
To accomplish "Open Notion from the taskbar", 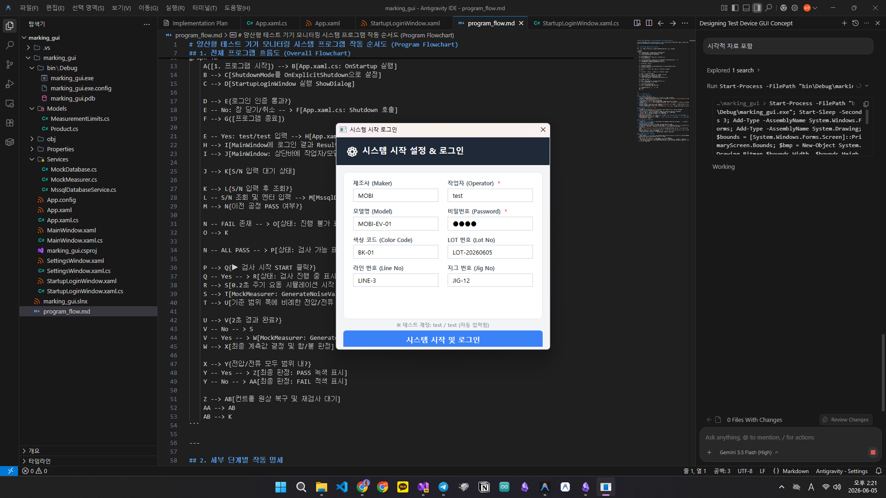I will click(484, 487).
